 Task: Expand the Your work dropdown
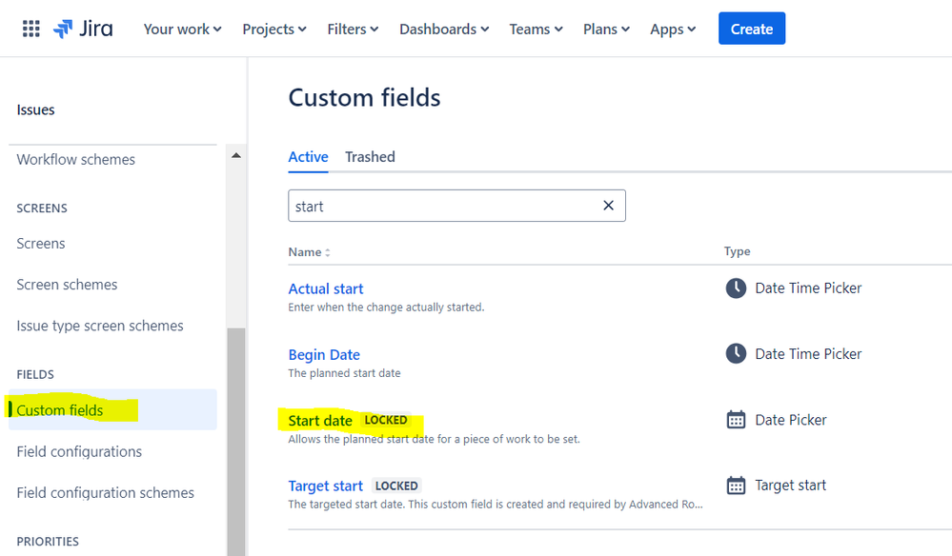(182, 29)
